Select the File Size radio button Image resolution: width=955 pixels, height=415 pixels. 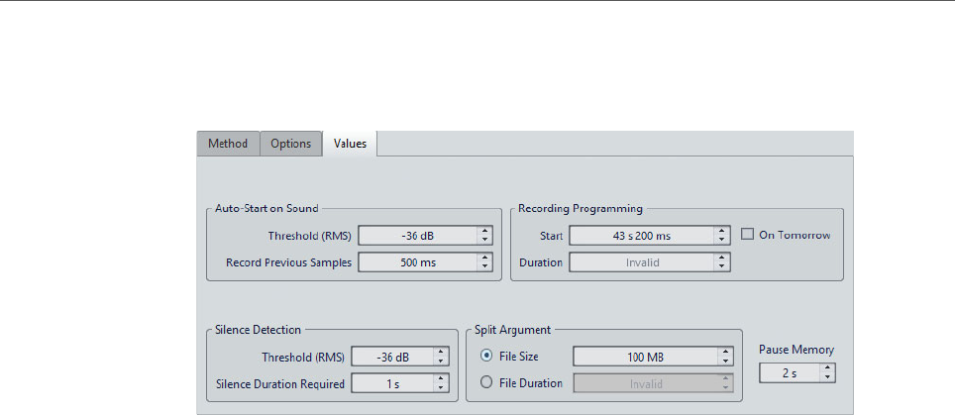tap(484, 357)
